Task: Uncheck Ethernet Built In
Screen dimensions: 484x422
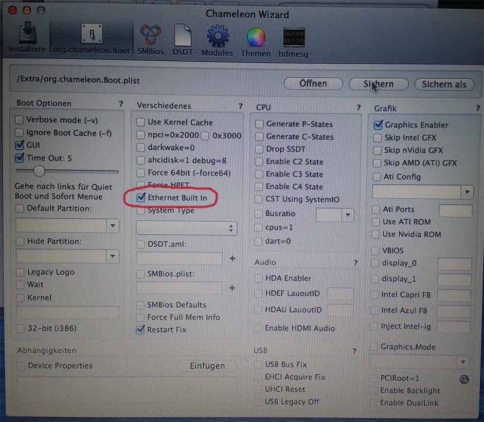Action: 141,197
